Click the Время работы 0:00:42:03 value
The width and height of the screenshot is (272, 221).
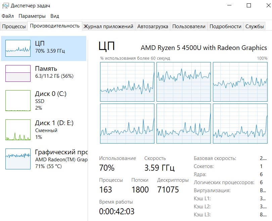[117, 211]
